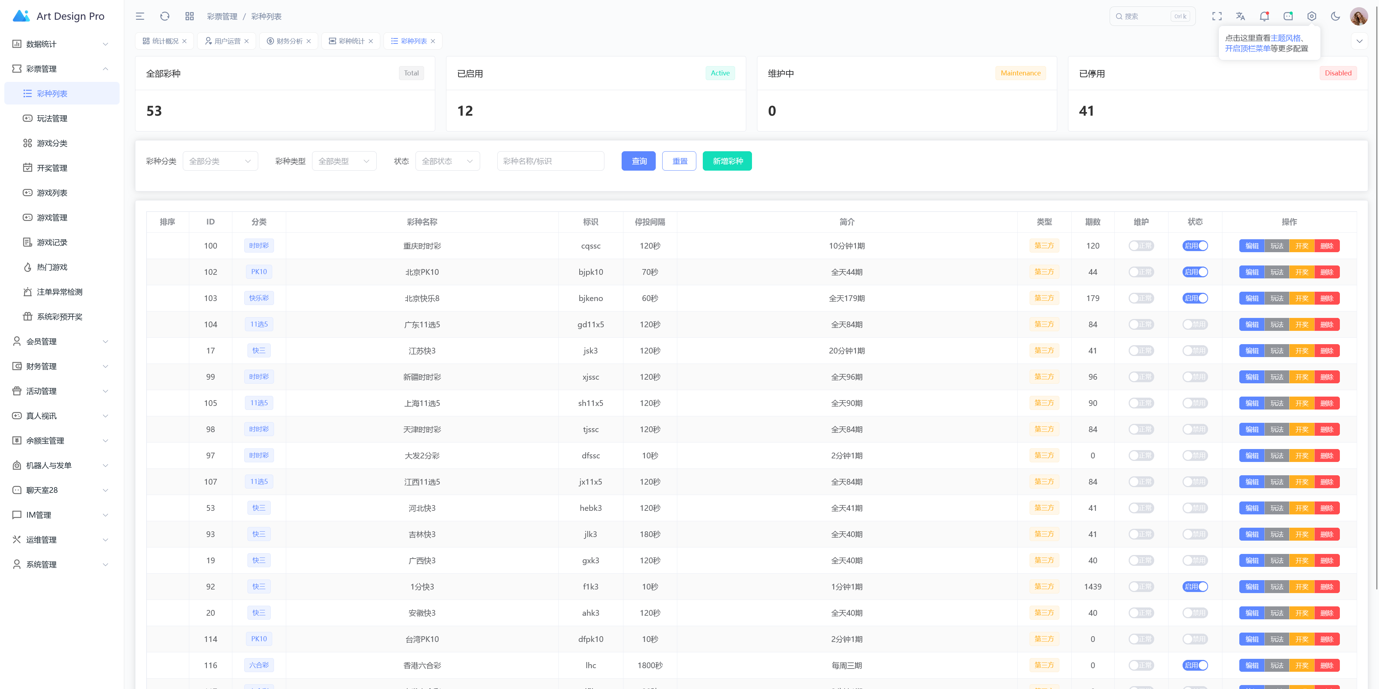This screenshot has height=689, width=1379.
Task: Switch to the 财务分析 tab
Action: click(289, 41)
